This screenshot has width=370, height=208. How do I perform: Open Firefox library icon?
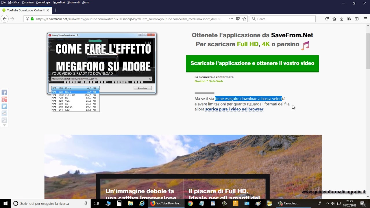tap(349, 19)
